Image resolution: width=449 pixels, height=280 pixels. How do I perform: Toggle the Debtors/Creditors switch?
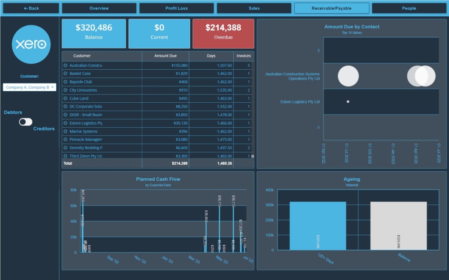(25, 122)
